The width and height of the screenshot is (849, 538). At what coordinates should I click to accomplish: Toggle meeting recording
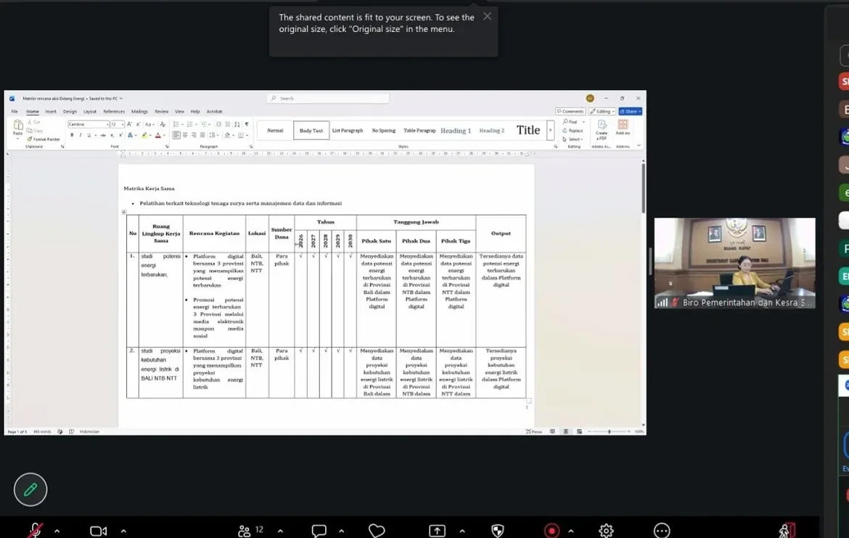point(551,531)
